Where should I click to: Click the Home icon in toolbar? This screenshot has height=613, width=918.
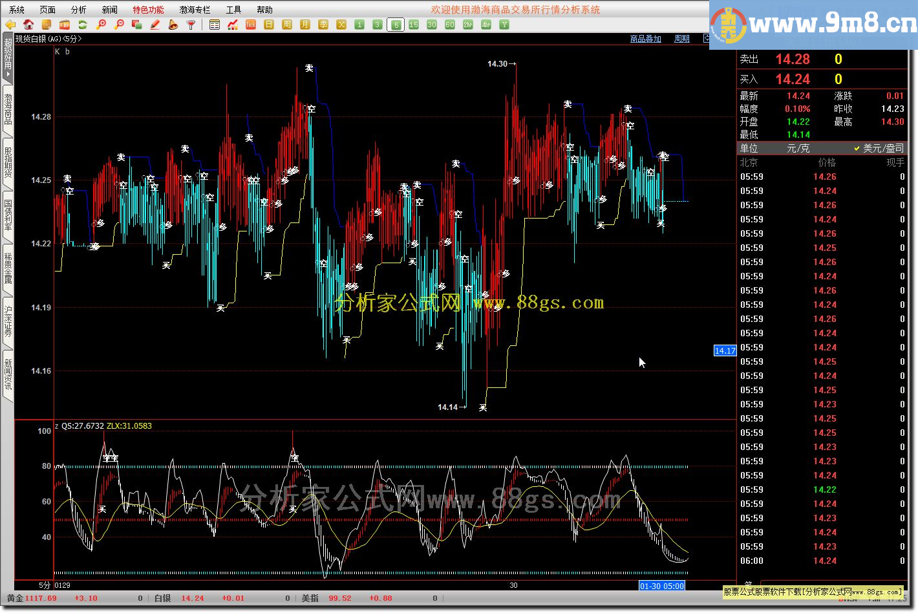[x=28, y=25]
